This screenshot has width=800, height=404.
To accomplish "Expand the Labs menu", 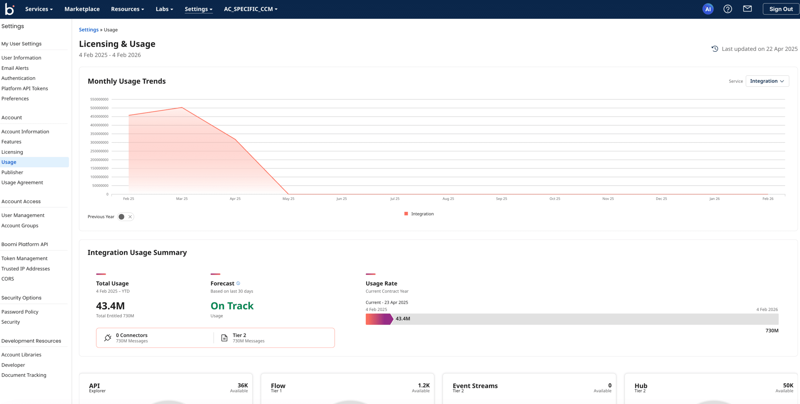I will tap(164, 9).
